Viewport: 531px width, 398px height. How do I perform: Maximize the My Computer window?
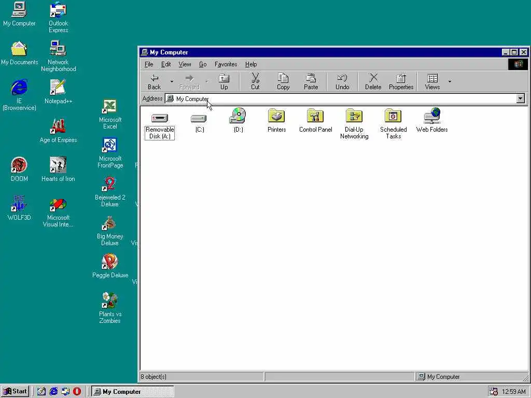[x=514, y=52]
